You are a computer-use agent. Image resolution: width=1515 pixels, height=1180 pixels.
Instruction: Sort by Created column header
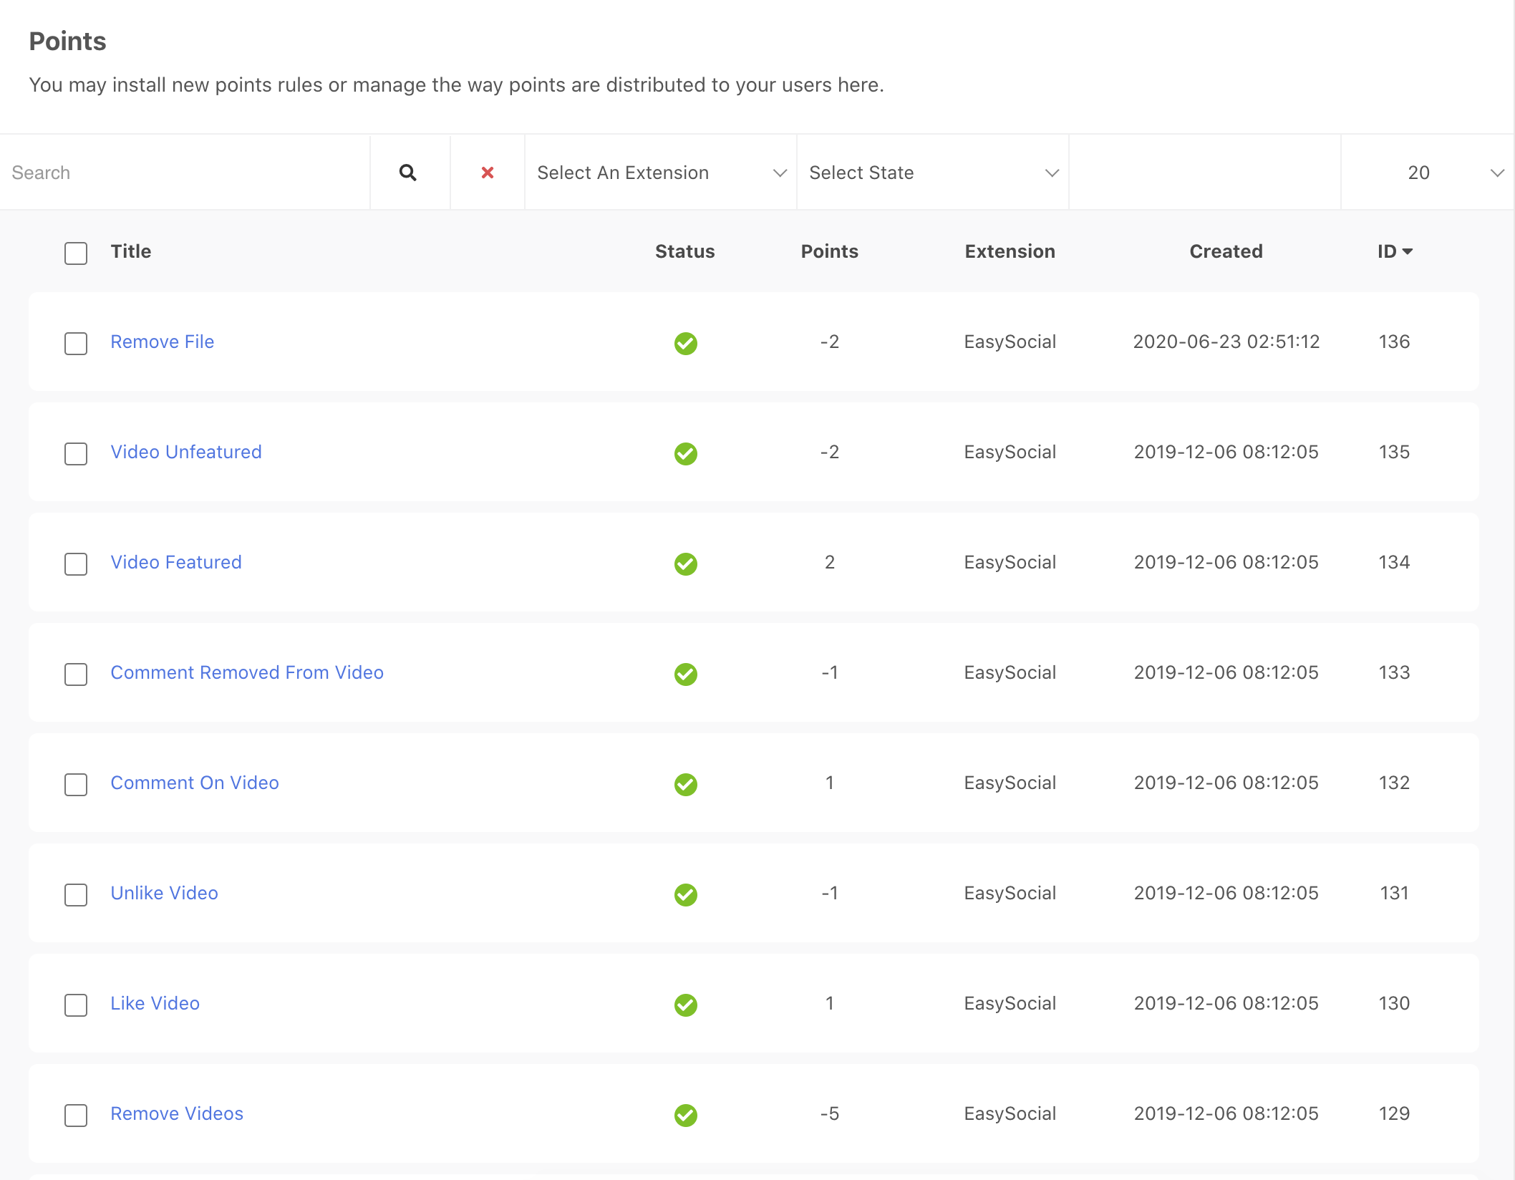point(1226,251)
